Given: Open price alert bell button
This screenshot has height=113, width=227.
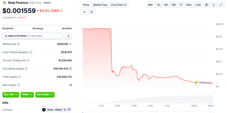Looking at the screenshot, I should pos(68,36).
